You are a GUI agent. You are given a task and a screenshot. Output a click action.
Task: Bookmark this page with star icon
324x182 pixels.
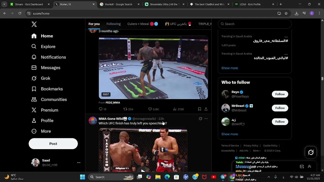pyautogui.click(x=286, y=13)
